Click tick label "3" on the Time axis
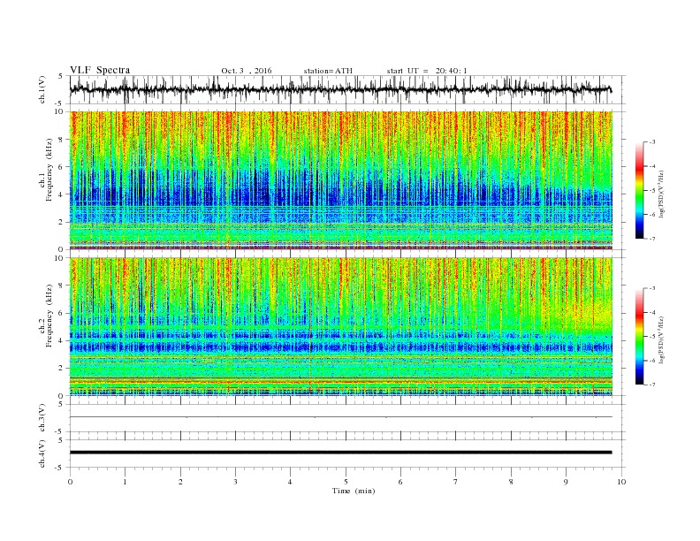700x541 pixels. coord(235,482)
